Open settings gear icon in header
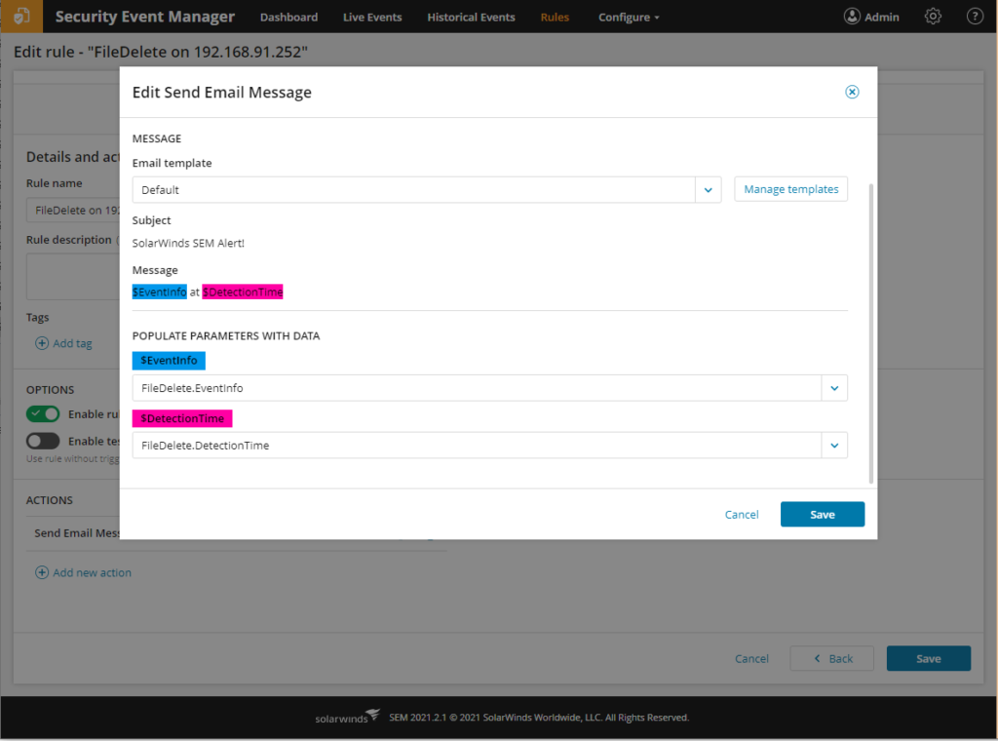 coord(933,17)
